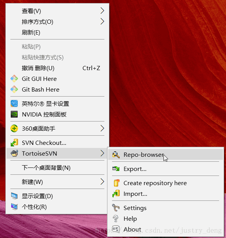Select Git GUI Here entry

click(x=58, y=79)
